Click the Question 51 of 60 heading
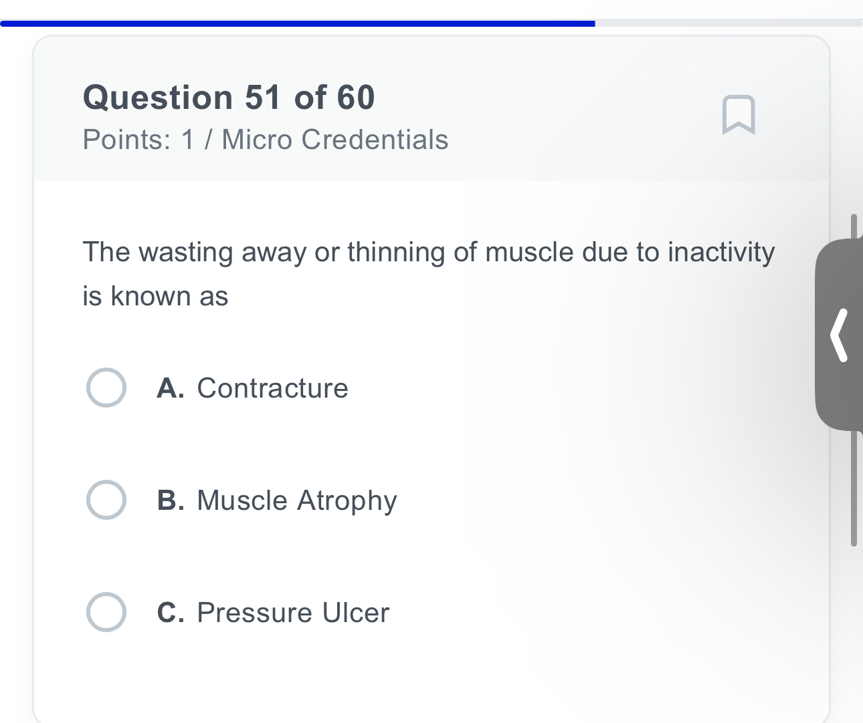This screenshot has height=723, width=863. tap(228, 98)
